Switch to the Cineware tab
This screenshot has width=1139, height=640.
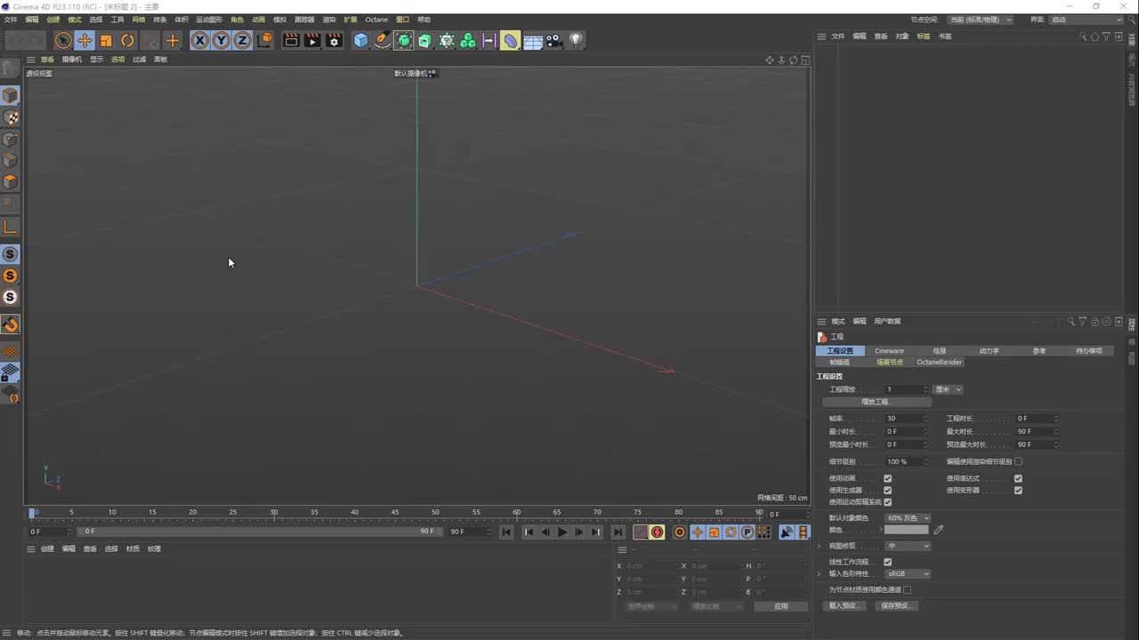click(889, 350)
